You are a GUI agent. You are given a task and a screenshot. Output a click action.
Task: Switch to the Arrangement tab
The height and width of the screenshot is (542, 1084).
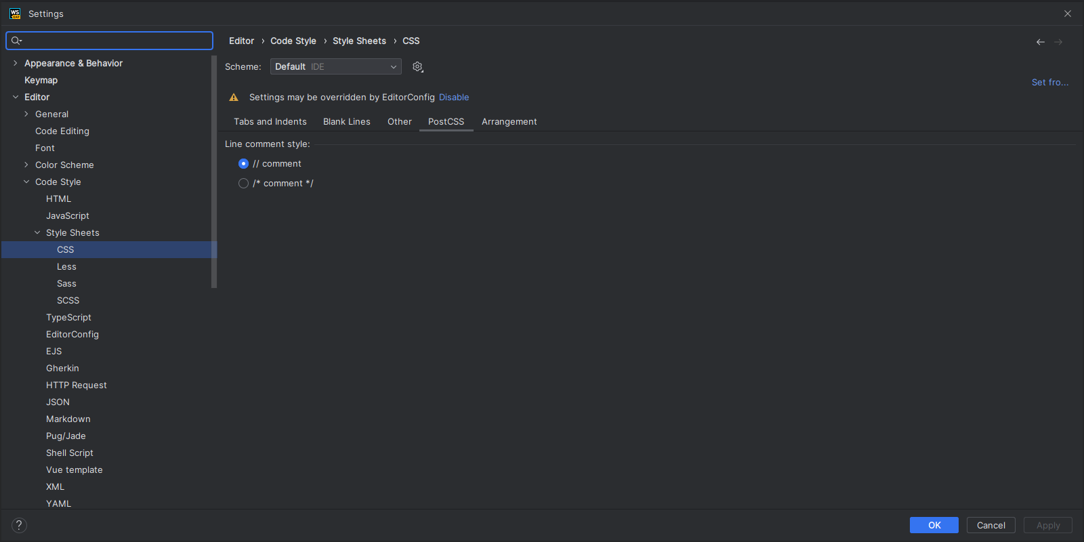click(509, 122)
